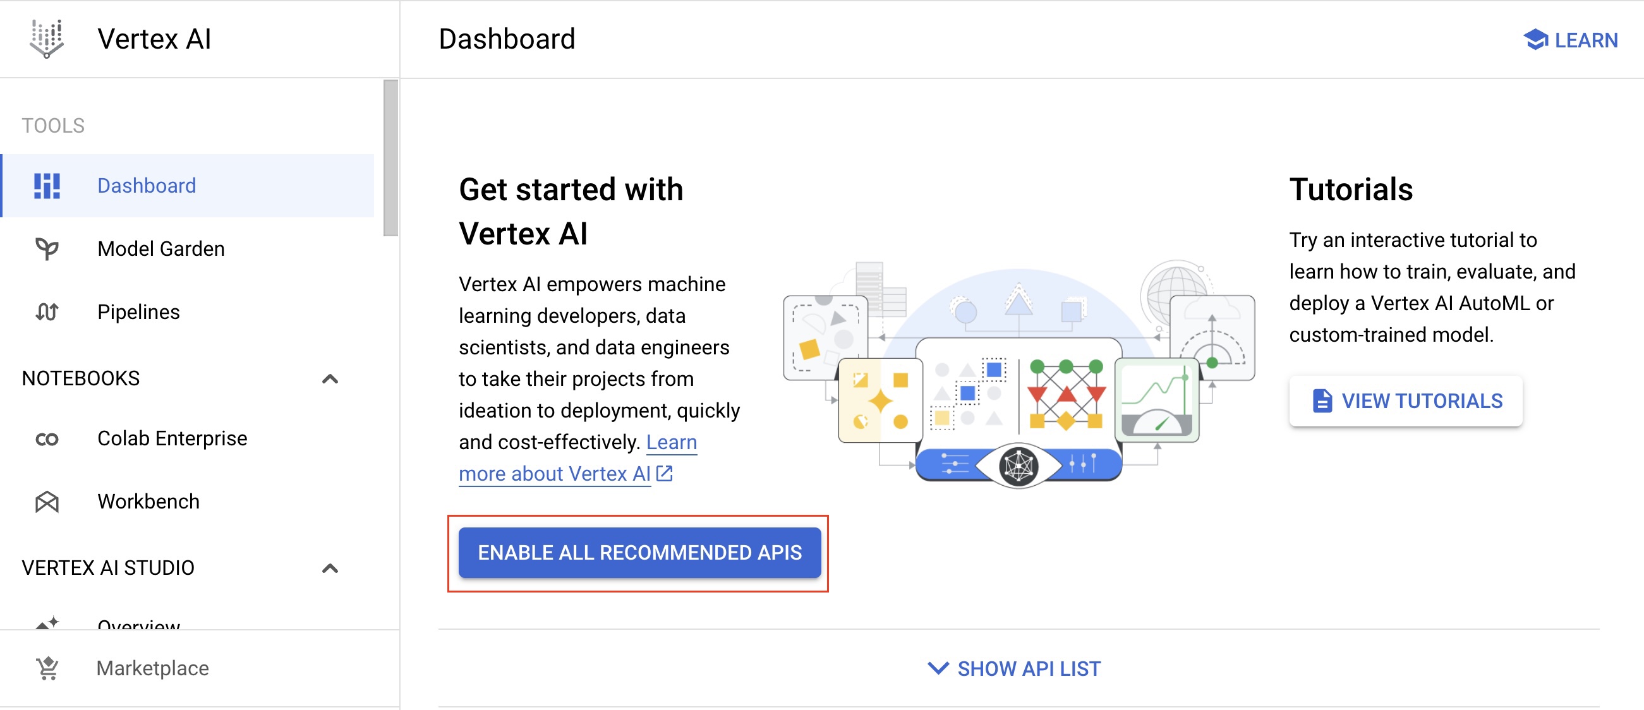Select the Pipelines icon
Viewport: 1644px width, 710px height.
47,311
